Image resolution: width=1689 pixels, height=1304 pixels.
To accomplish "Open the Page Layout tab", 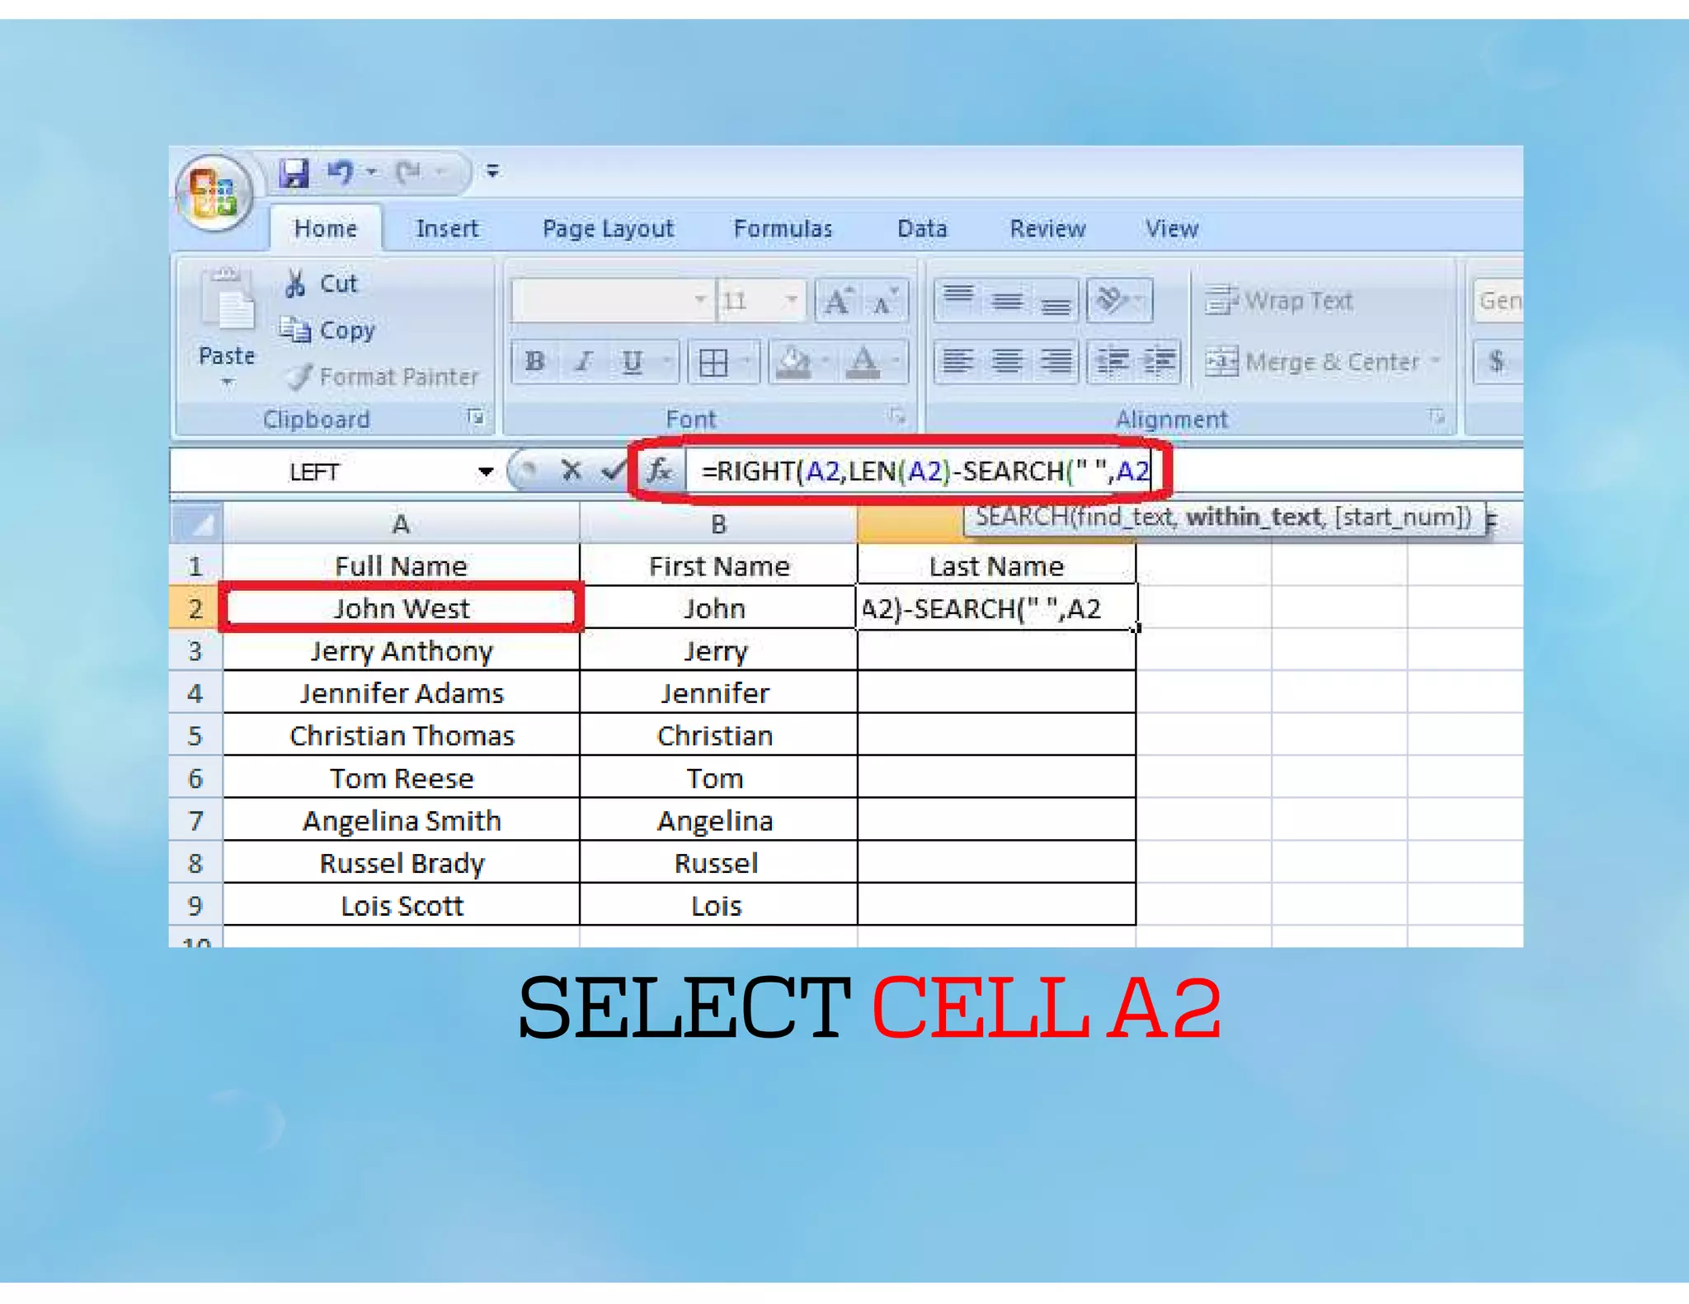I will [x=608, y=228].
